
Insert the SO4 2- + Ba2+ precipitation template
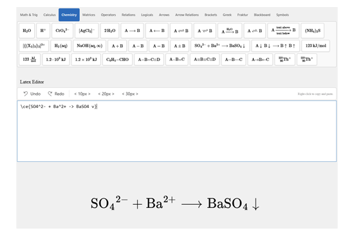click(x=220, y=46)
